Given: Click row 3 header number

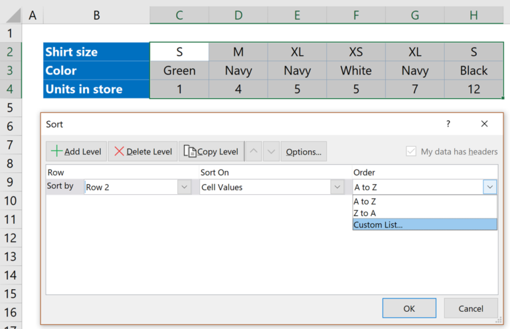Looking at the screenshot, I should (10, 70).
